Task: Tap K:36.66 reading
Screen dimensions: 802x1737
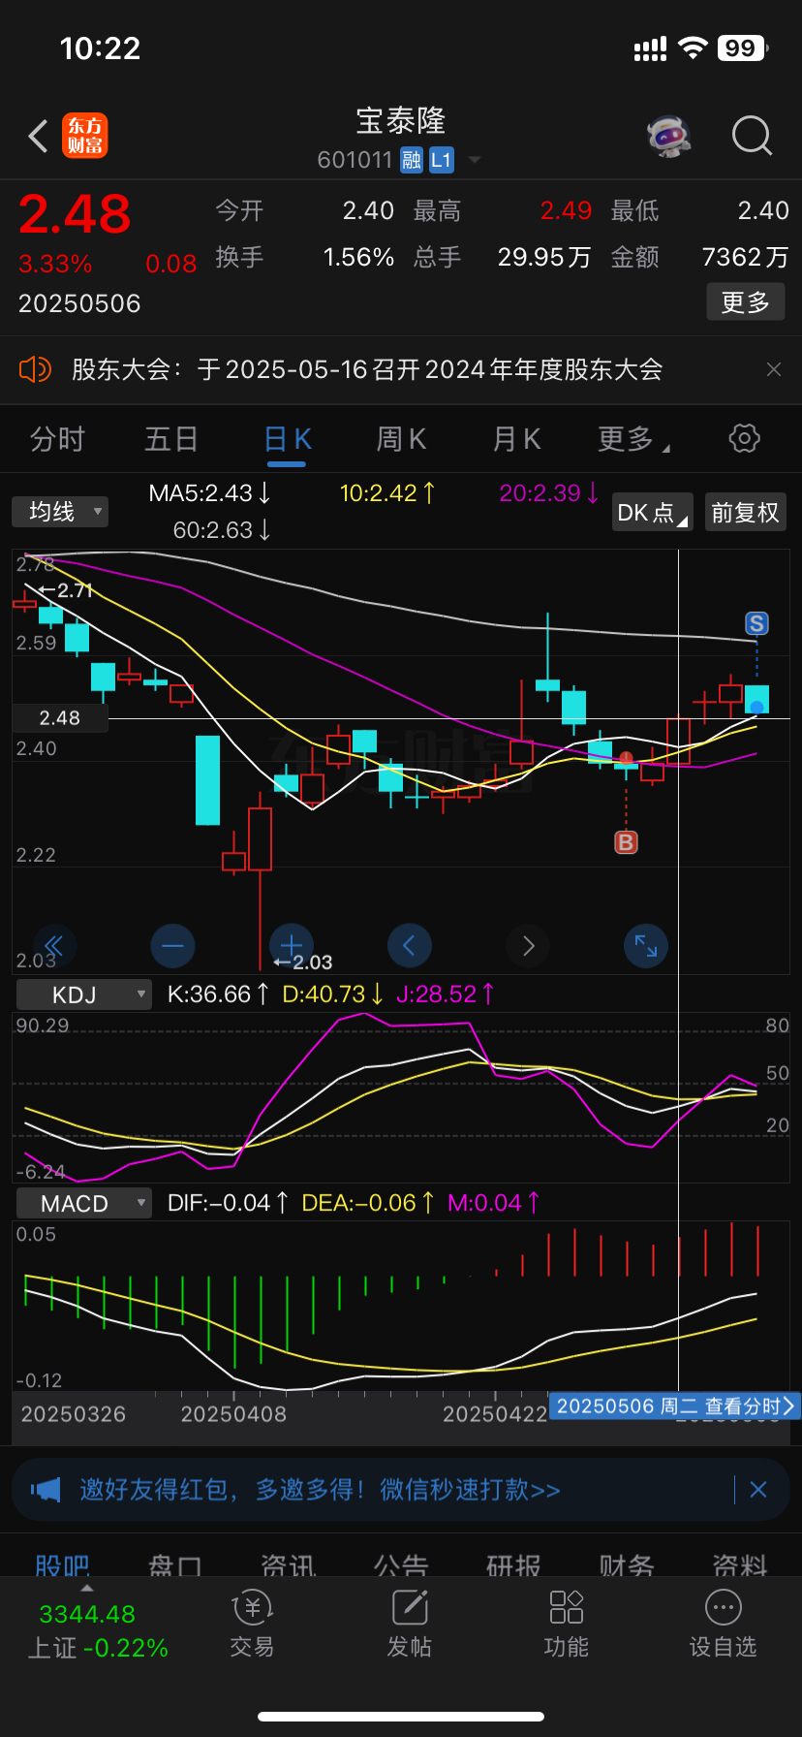Action: click(x=218, y=995)
